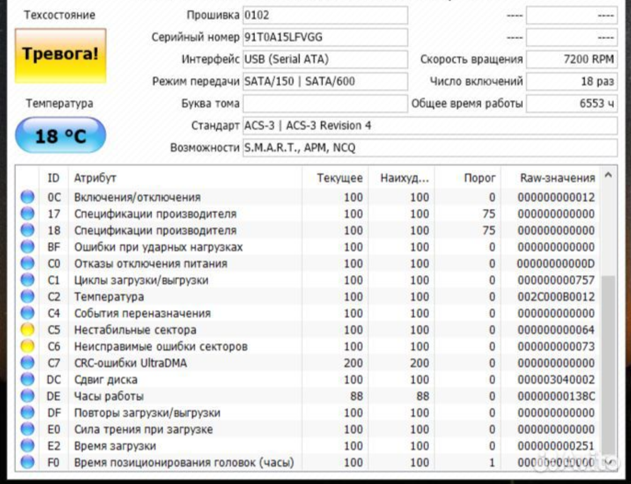Click blue status icon of DE Часы работы
This screenshot has width=631, height=484.
click(x=27, y=396)
